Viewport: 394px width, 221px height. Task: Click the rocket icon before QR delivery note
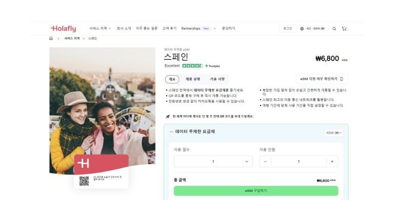[168, 117]
